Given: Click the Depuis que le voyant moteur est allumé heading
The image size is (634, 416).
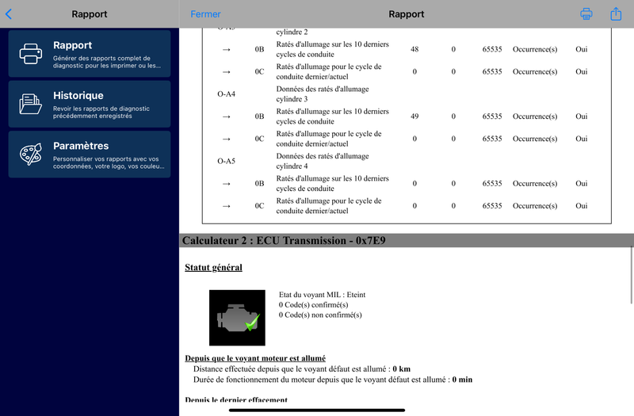Looking at the screenshot, I should point(255,358).
